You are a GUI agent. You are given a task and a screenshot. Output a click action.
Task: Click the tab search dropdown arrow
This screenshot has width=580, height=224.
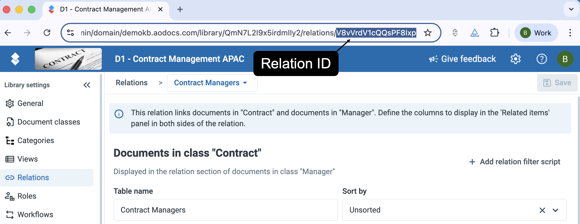(571, 9)
